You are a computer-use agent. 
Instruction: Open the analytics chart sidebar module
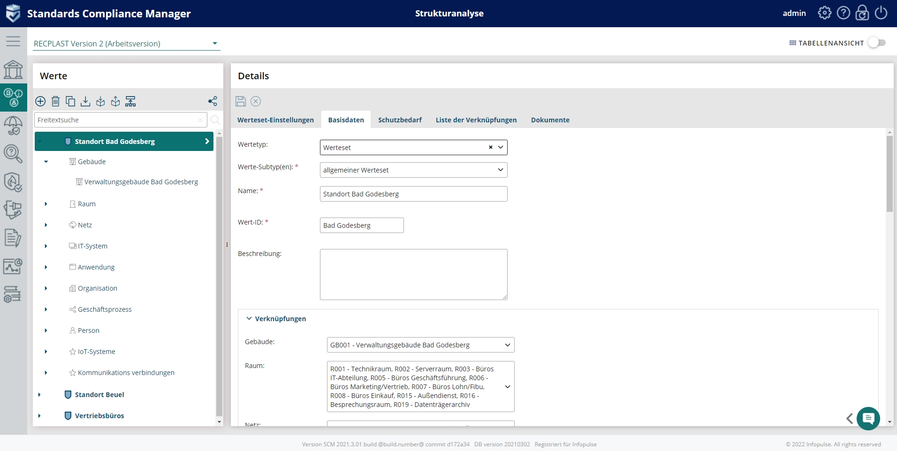point(13,266)
